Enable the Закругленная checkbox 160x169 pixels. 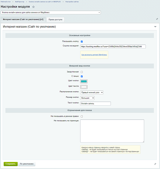tap(82, 72)
